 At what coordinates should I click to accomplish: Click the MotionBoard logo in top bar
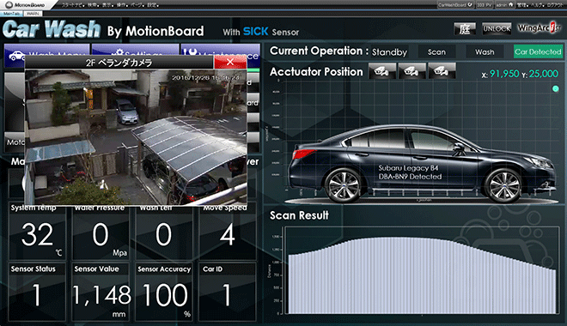point(25,5)
